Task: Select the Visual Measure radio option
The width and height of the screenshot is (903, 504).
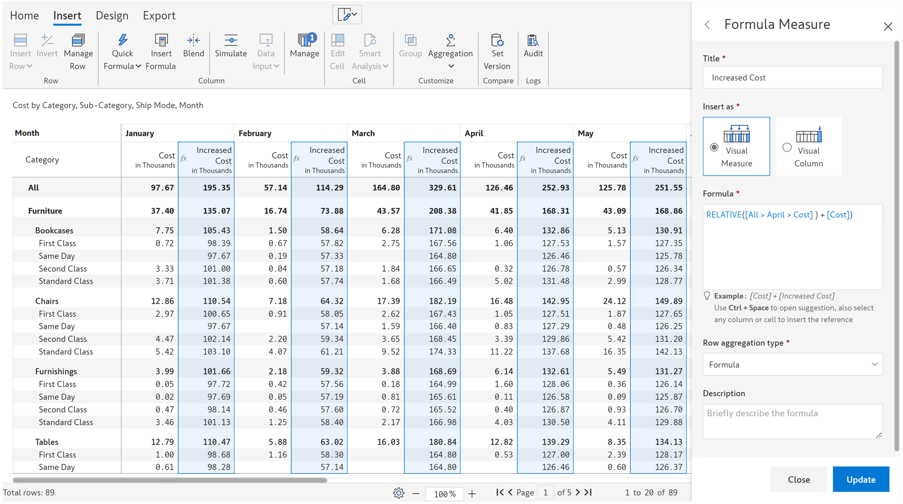Action: click(714, 147)
